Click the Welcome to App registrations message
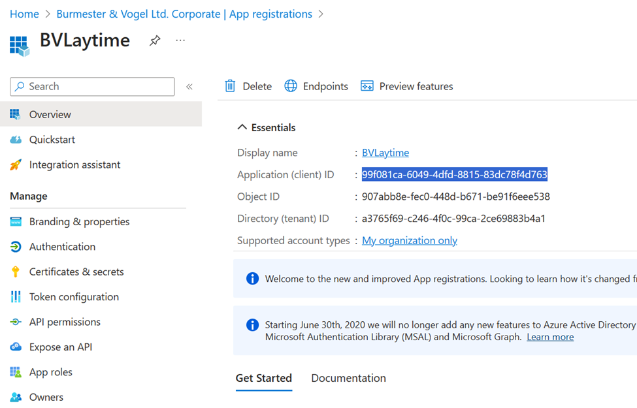The height and width of the screenshot is (408, 637). [x=451, y=279]
